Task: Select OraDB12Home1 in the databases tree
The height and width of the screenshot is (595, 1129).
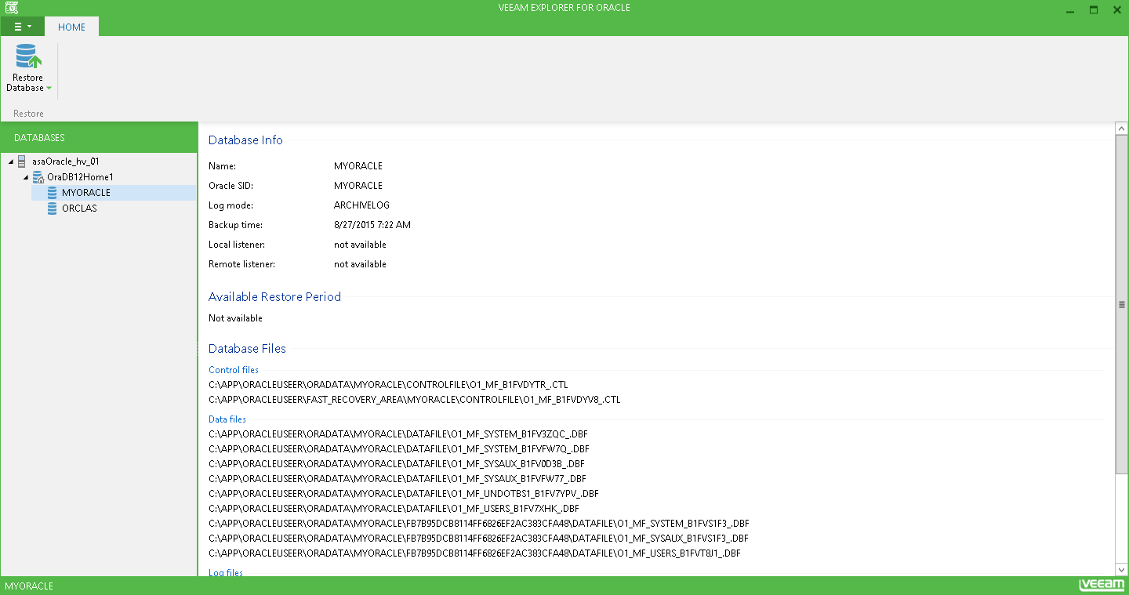Action: (x=80, y=177)
